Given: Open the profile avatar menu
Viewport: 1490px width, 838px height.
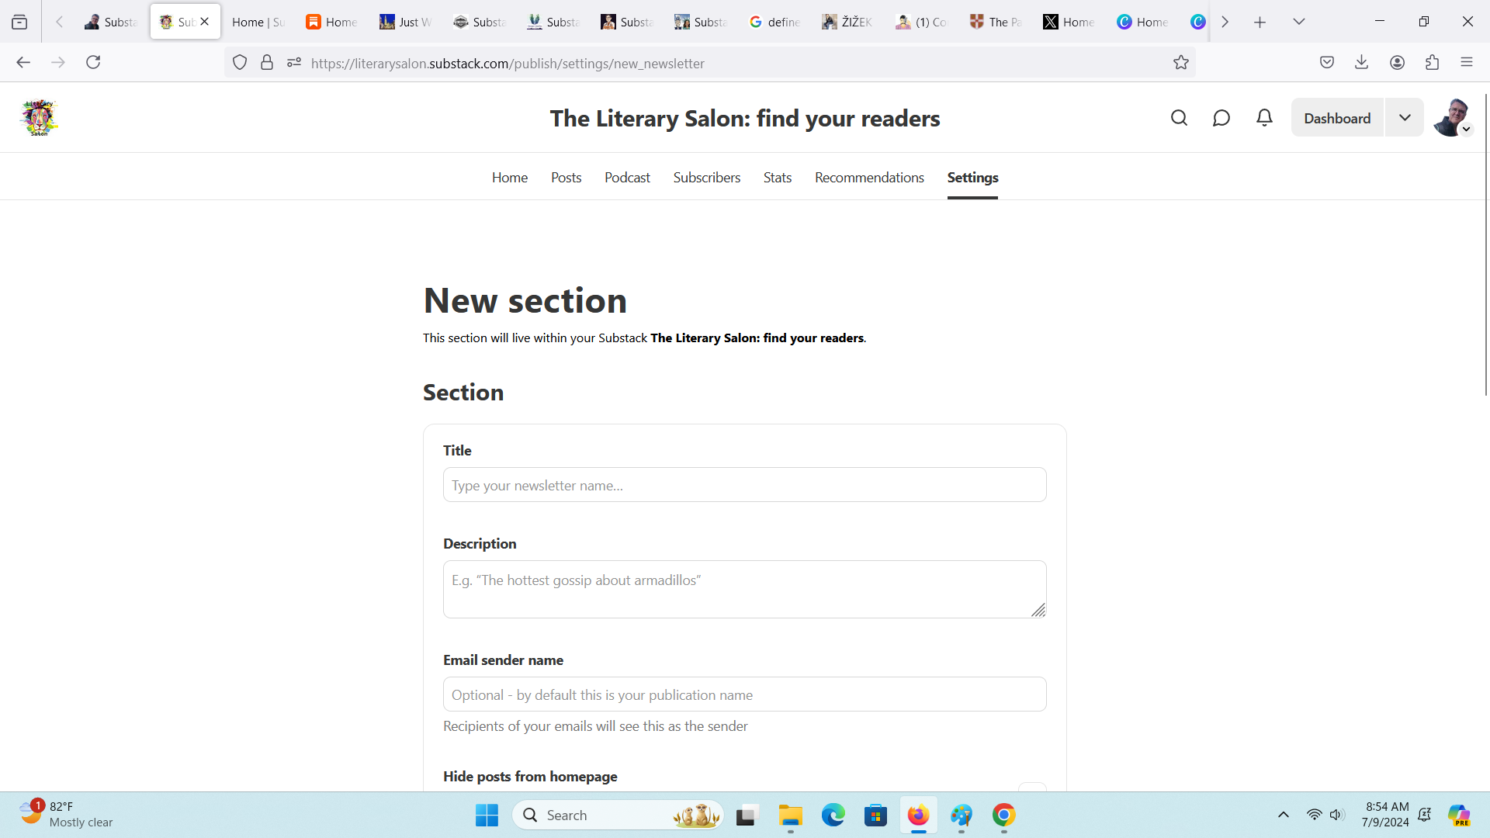Looking at the screenshot, I should click(x=1452, y=118).
